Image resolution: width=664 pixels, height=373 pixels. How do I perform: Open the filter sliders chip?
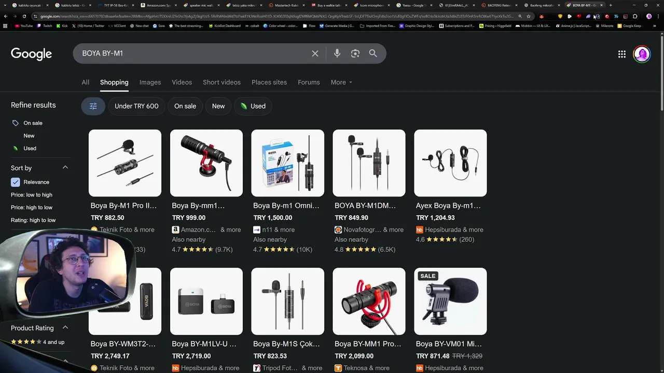pos(93,106)
